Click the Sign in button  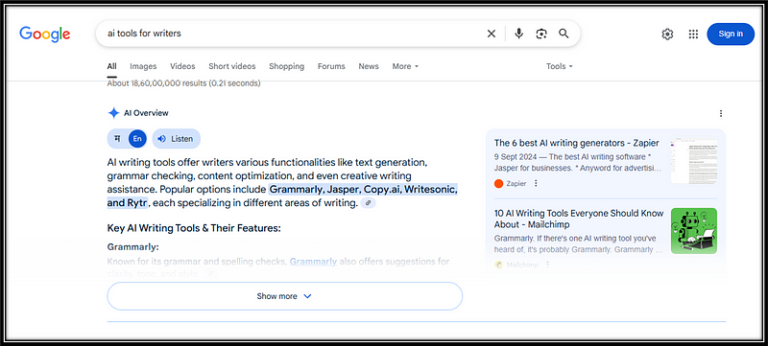coord(731,34)
